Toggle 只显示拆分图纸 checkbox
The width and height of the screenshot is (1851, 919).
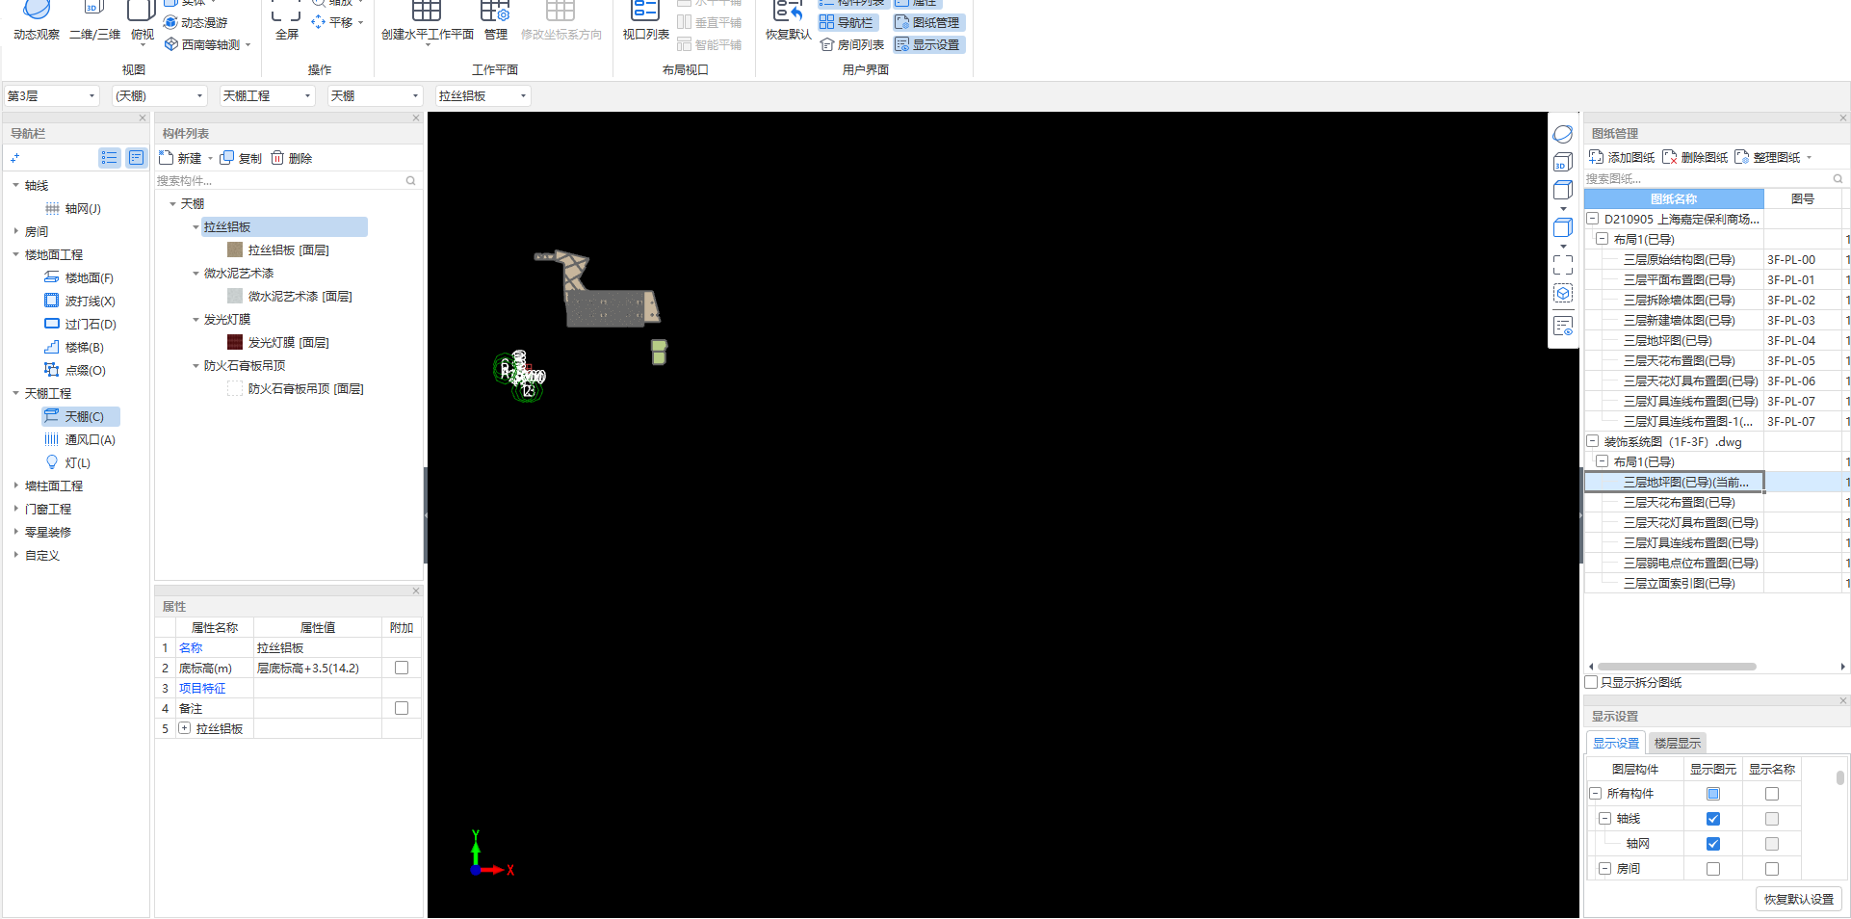1592,682
